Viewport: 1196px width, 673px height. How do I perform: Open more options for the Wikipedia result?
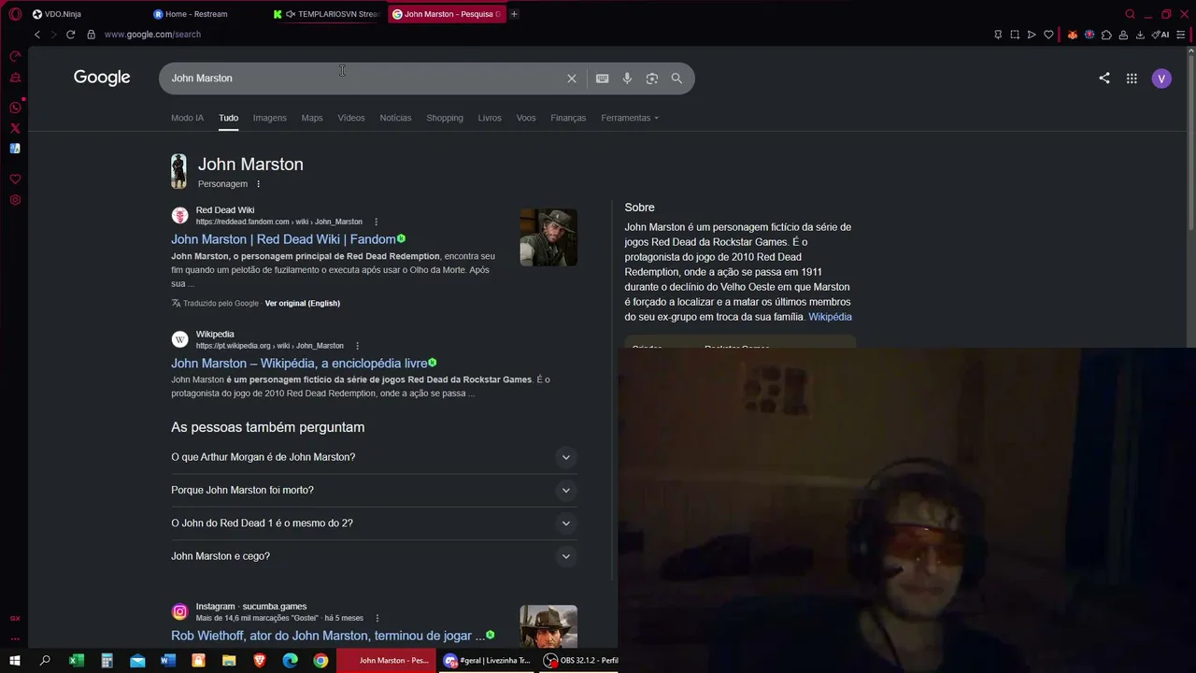[x=357, y=346]
